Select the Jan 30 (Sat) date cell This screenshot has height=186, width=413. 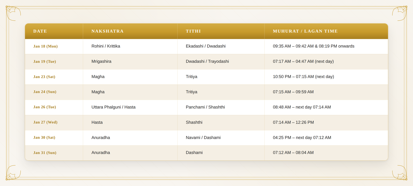[x=54, y=138]
